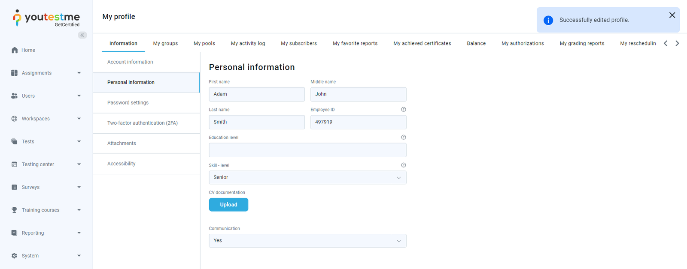The image size is (687, 269).
Task: Click the Employee ID help icon
Action: tap(403, 110)
